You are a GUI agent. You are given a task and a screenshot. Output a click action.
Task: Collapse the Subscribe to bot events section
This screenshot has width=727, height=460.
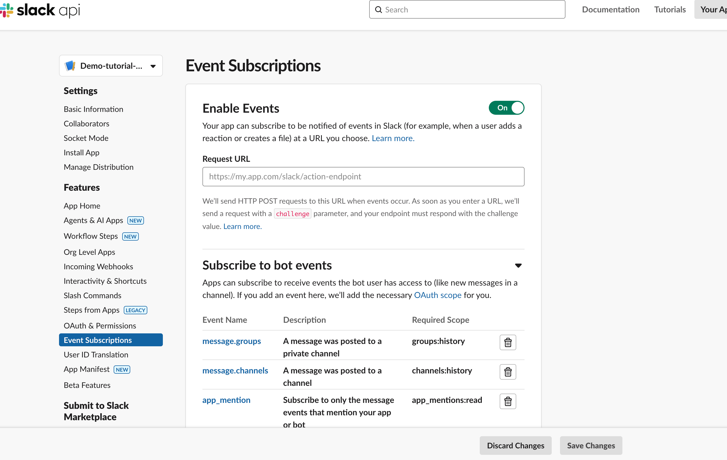(x=518, y=266)
